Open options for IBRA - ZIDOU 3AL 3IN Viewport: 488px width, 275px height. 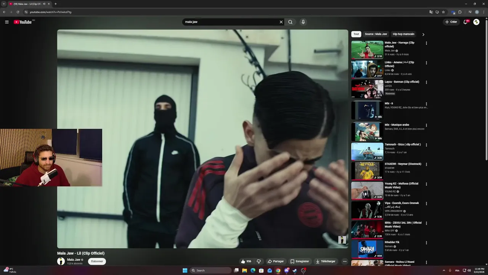pos(426,223)
